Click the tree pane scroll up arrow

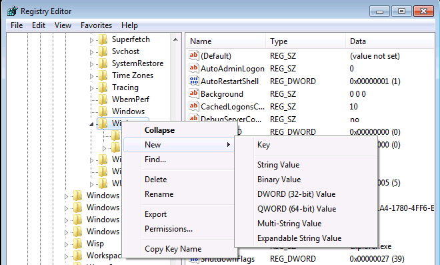(175, 39)
